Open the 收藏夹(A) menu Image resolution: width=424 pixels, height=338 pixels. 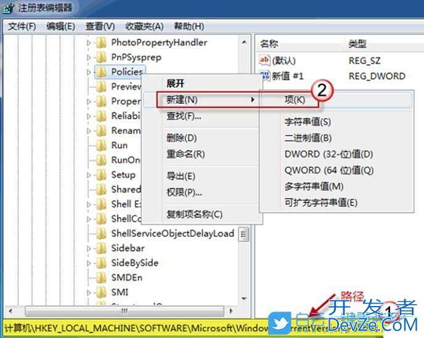144,26
